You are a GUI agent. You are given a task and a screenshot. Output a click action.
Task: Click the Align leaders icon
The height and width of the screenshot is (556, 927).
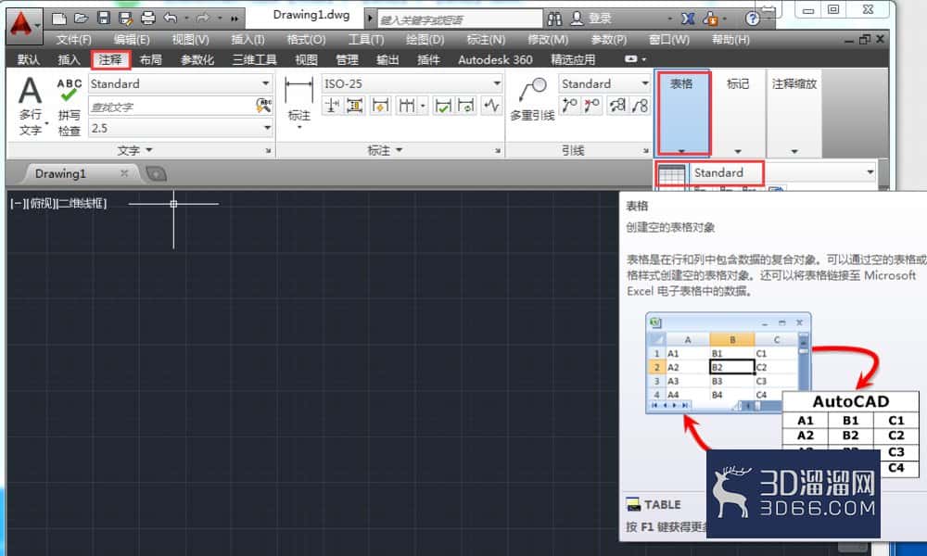[617, 106]
